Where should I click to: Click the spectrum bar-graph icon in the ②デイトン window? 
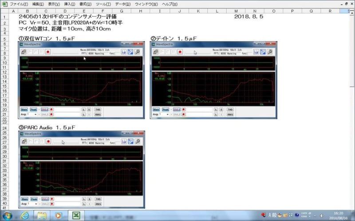click(x=256, y=52)
